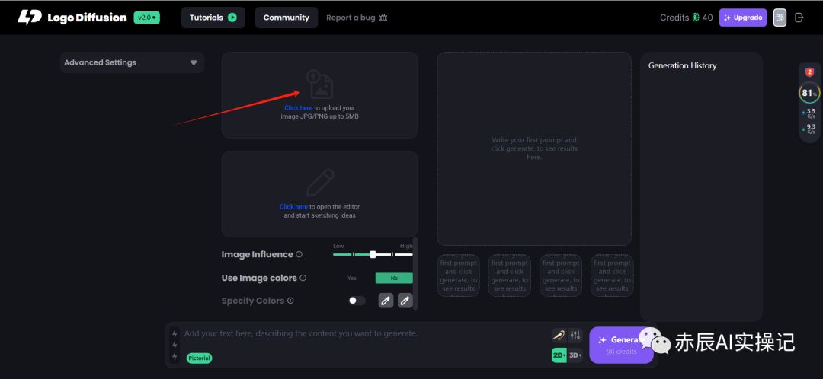Viewport: 823px width, 379px height.
Task: Open the user avatar in the header
Action: point(780,18)
